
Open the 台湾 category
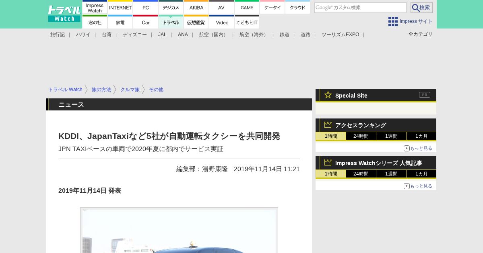(107, 35)
